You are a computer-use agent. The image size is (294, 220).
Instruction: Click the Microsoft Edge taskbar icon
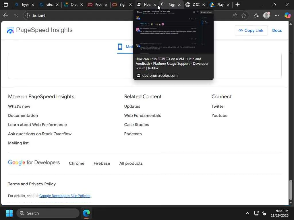[86, 213]
